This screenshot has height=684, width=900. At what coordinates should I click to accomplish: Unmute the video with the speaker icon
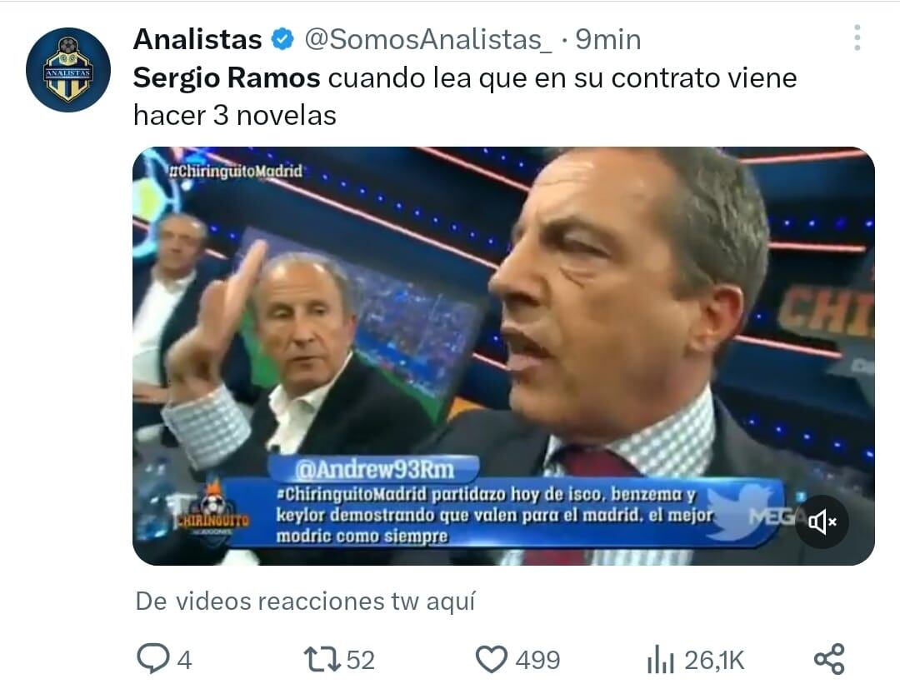822,522
